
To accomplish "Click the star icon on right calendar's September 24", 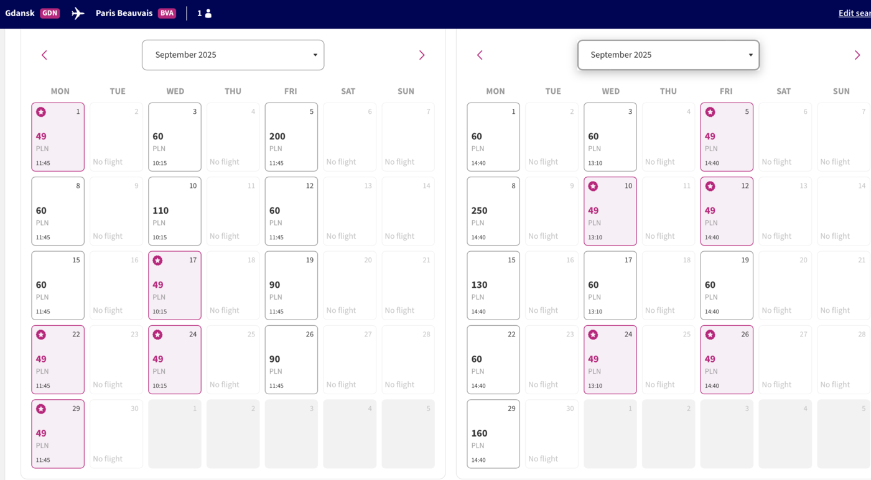I will pos(594,335).
